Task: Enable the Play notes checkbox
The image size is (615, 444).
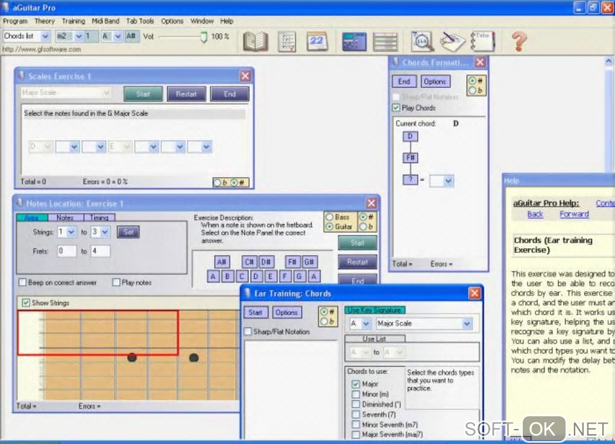Action: click(116, 283)
